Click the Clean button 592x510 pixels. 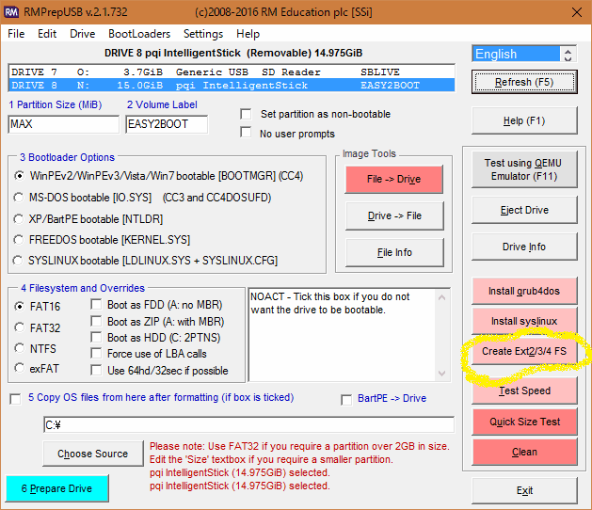tap(524, 452)
